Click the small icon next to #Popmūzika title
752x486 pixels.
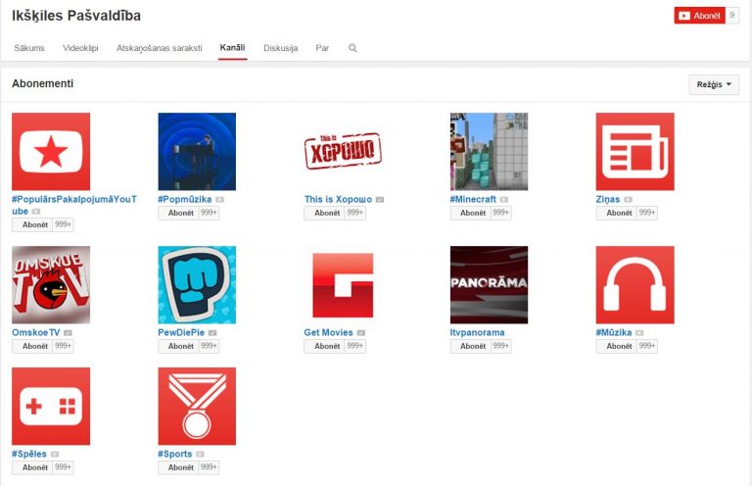(219, 200)
